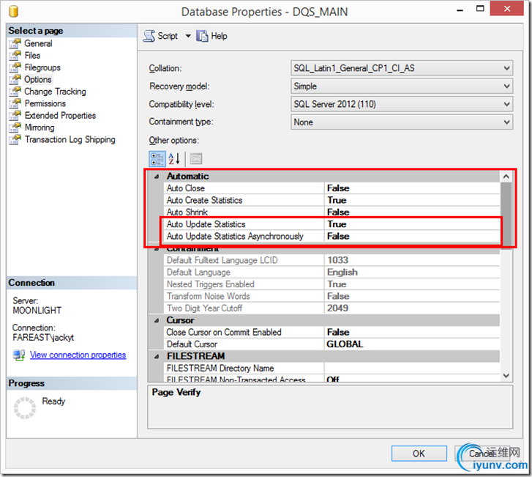532x477 pixels.
Task: Select Auto Update Statistics Asynchronously value
Action: pyautogui.click(x=412, y=236)
